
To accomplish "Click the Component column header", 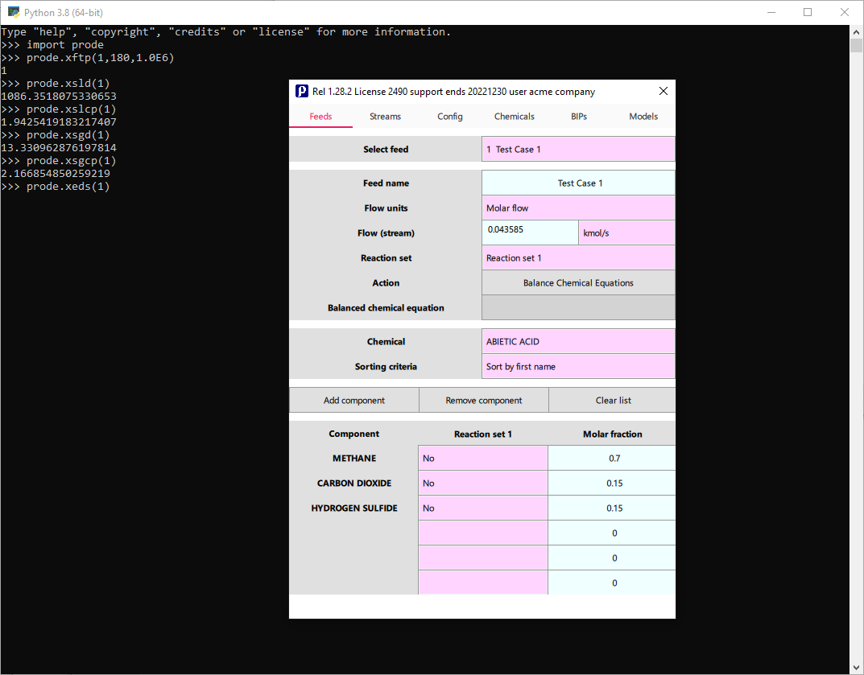I will 353,434.
